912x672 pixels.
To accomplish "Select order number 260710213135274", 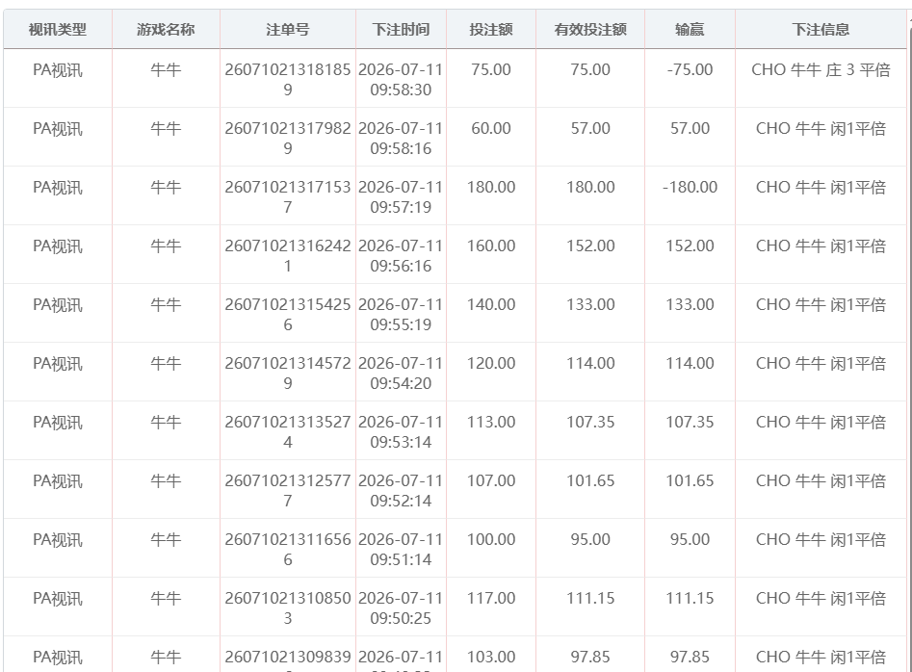I will (287, 432).
